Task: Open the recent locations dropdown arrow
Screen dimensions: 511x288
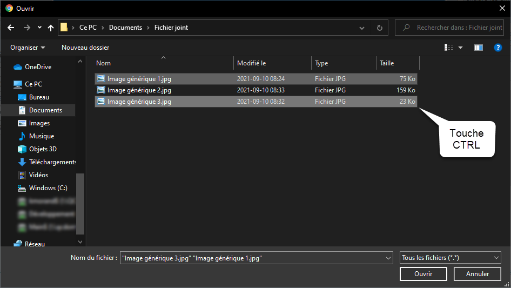Action: coord(39,28)
